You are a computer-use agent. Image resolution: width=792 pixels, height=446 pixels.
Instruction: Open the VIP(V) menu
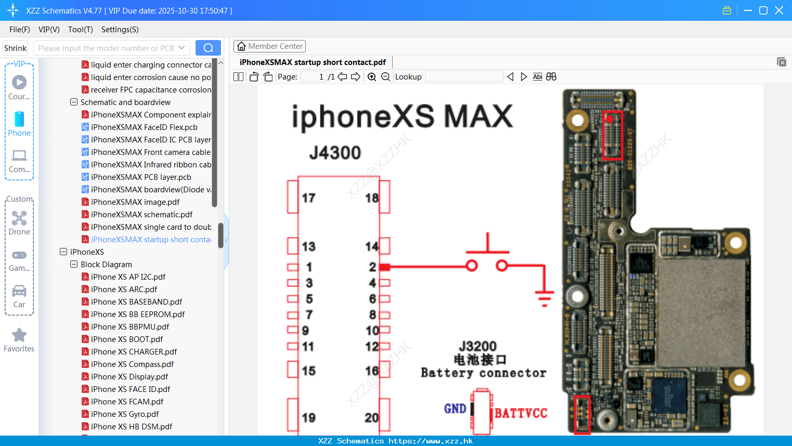[x=49, y=30]
